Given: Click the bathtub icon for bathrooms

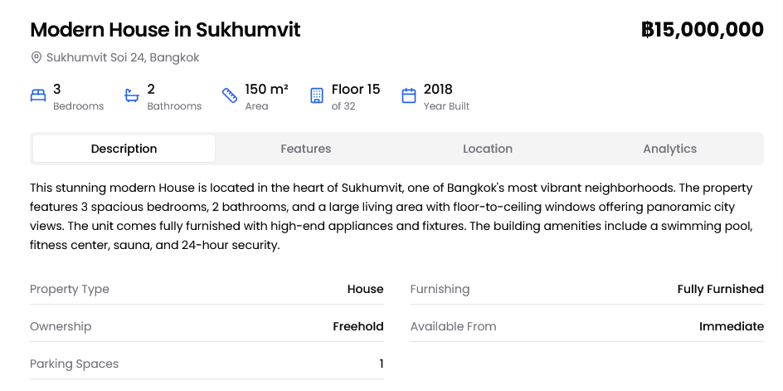Looking at the screenshot, I should [132, 95].
